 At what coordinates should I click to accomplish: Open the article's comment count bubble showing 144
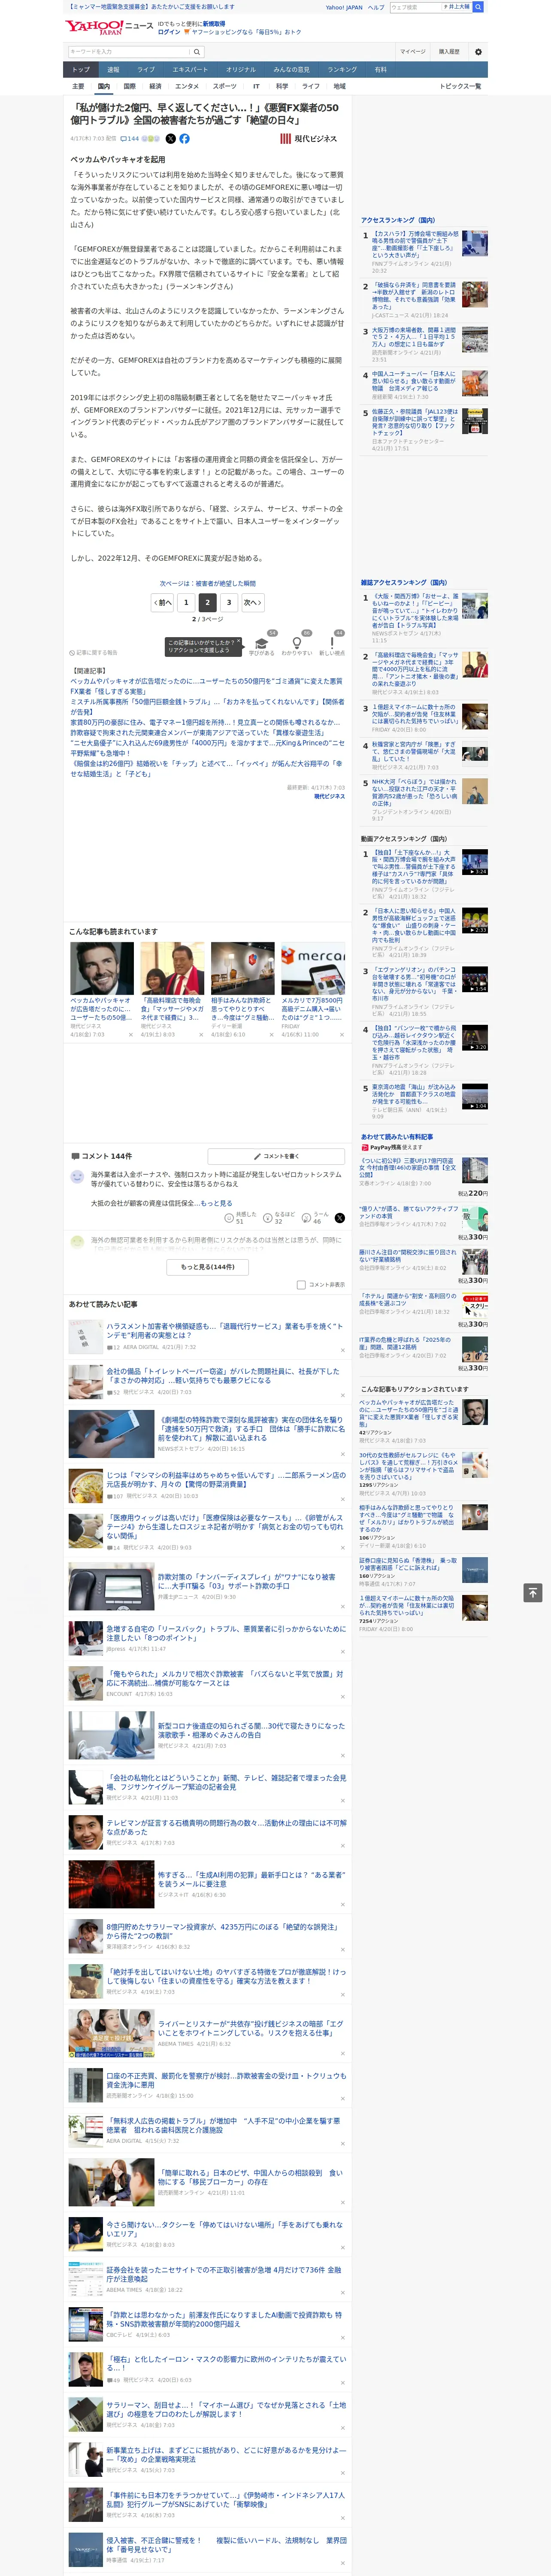130,139
